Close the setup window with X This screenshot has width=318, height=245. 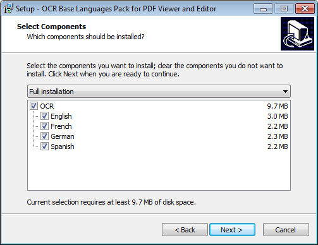pos(305,9)
